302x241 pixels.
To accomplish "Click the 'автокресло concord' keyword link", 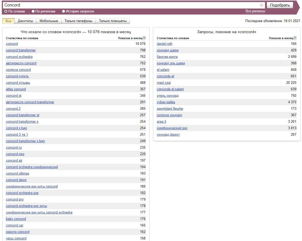I will click(21, 63).
